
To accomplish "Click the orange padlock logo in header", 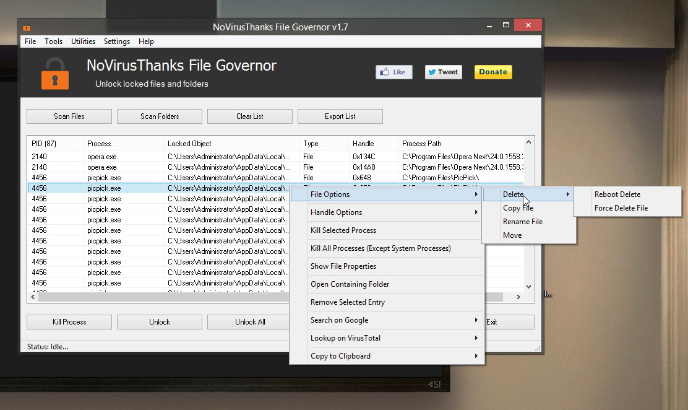I will click(x=55, y=73).
